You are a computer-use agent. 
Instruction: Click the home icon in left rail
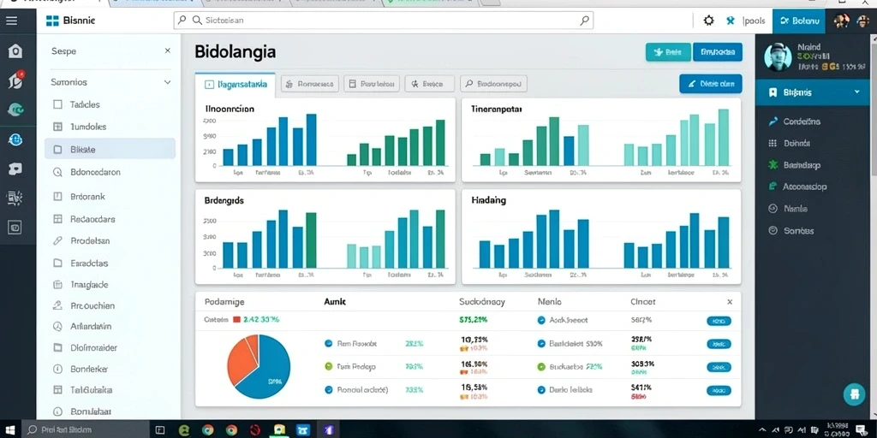(15, 51)
